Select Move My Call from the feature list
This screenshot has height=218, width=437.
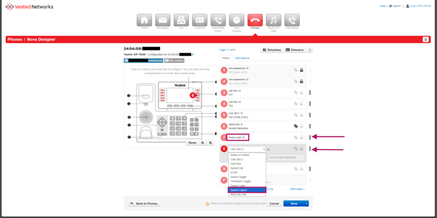pyautogui.click(x=247, y=195)
